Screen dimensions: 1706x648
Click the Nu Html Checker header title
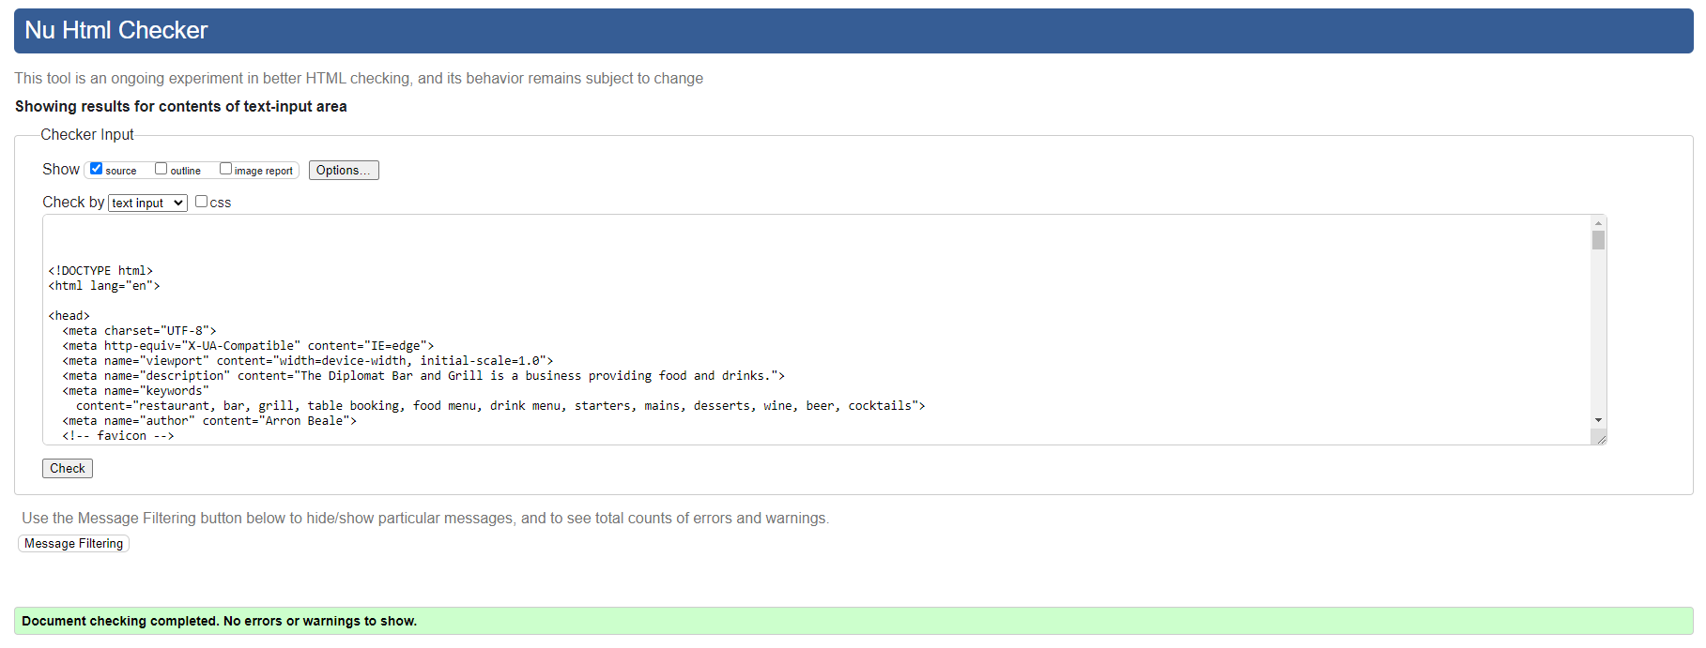(x=115, y=30)
